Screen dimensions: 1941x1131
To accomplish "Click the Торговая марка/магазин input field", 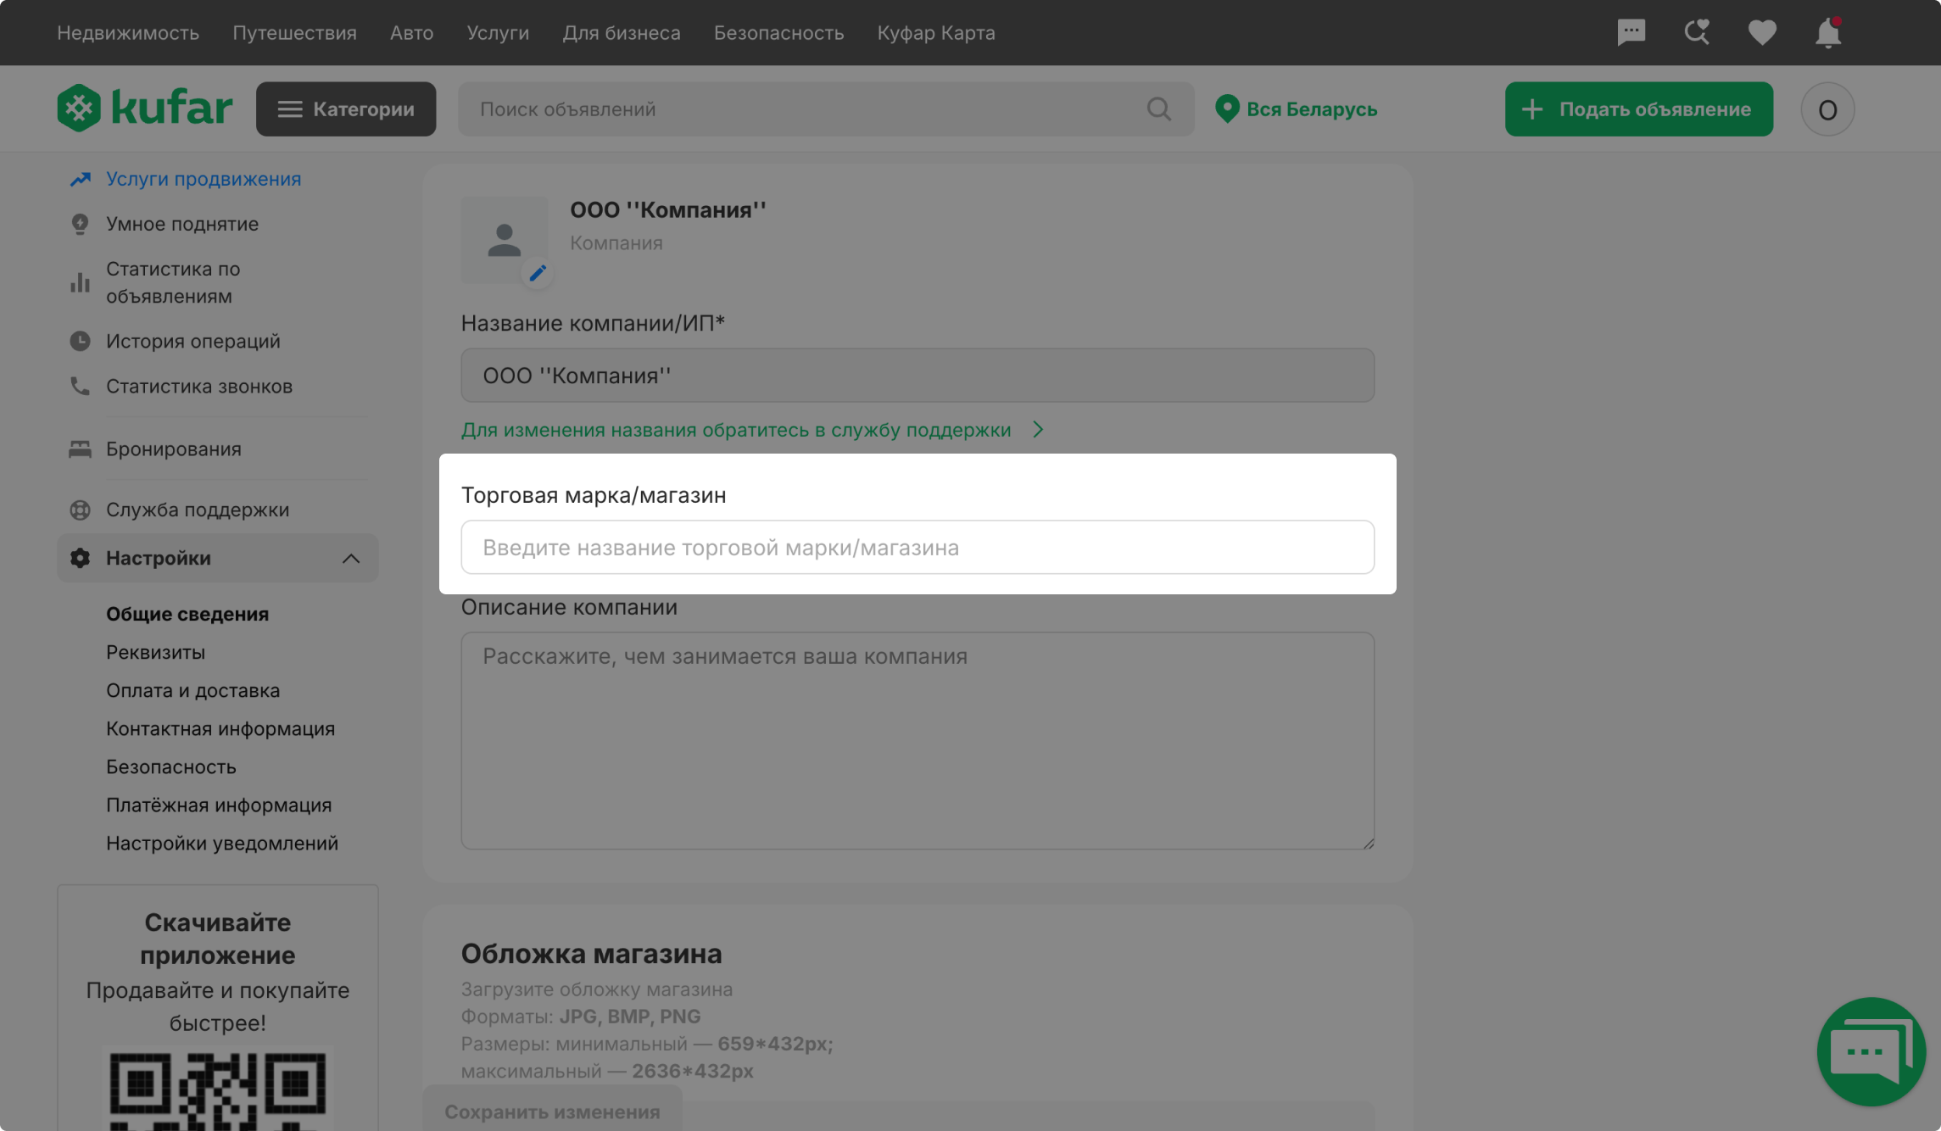I will 917,548.
